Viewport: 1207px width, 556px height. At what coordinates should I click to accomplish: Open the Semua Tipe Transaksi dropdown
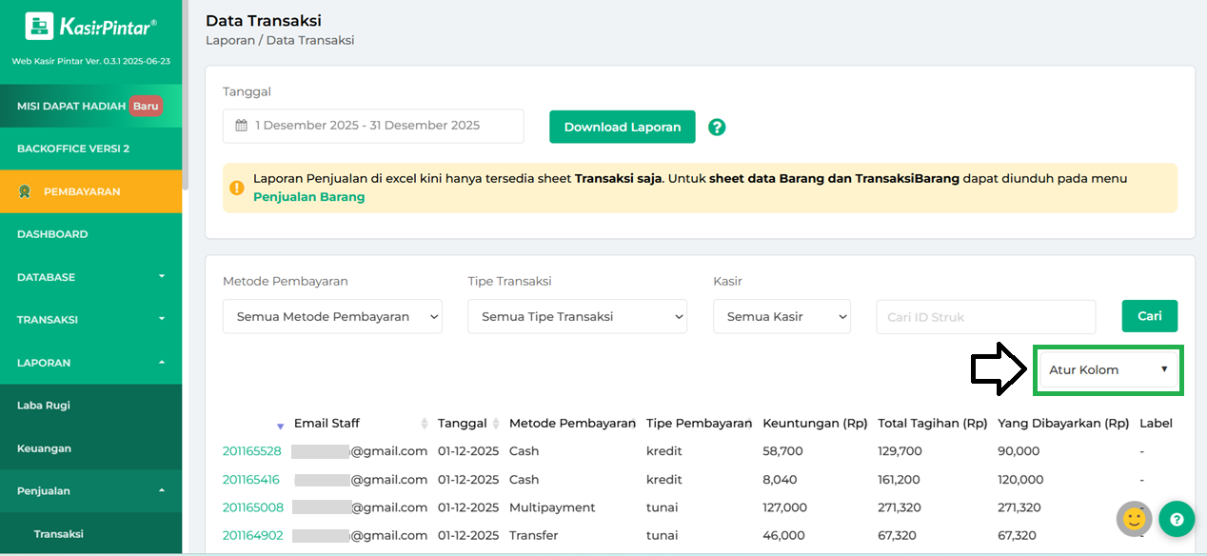coord(577,317)
